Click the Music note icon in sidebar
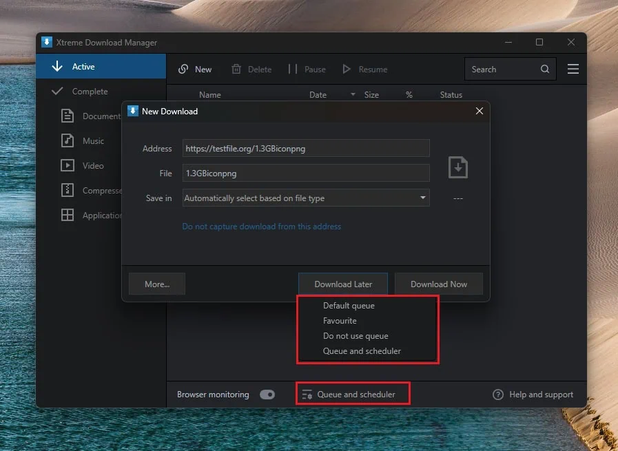The height and width of the screenshot is (451, 618). point(68,140)
